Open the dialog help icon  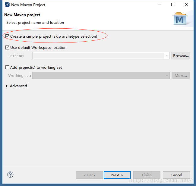(x=10, y=175)
